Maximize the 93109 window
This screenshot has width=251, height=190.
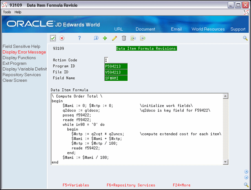click(x=238, y=5)
